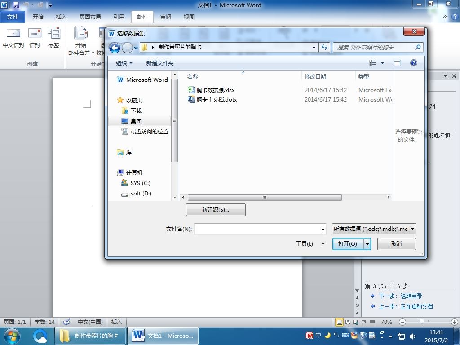The image size is (460, 345).
Task: Click the 新建文件夹 button
Action: tap(160, 63)
